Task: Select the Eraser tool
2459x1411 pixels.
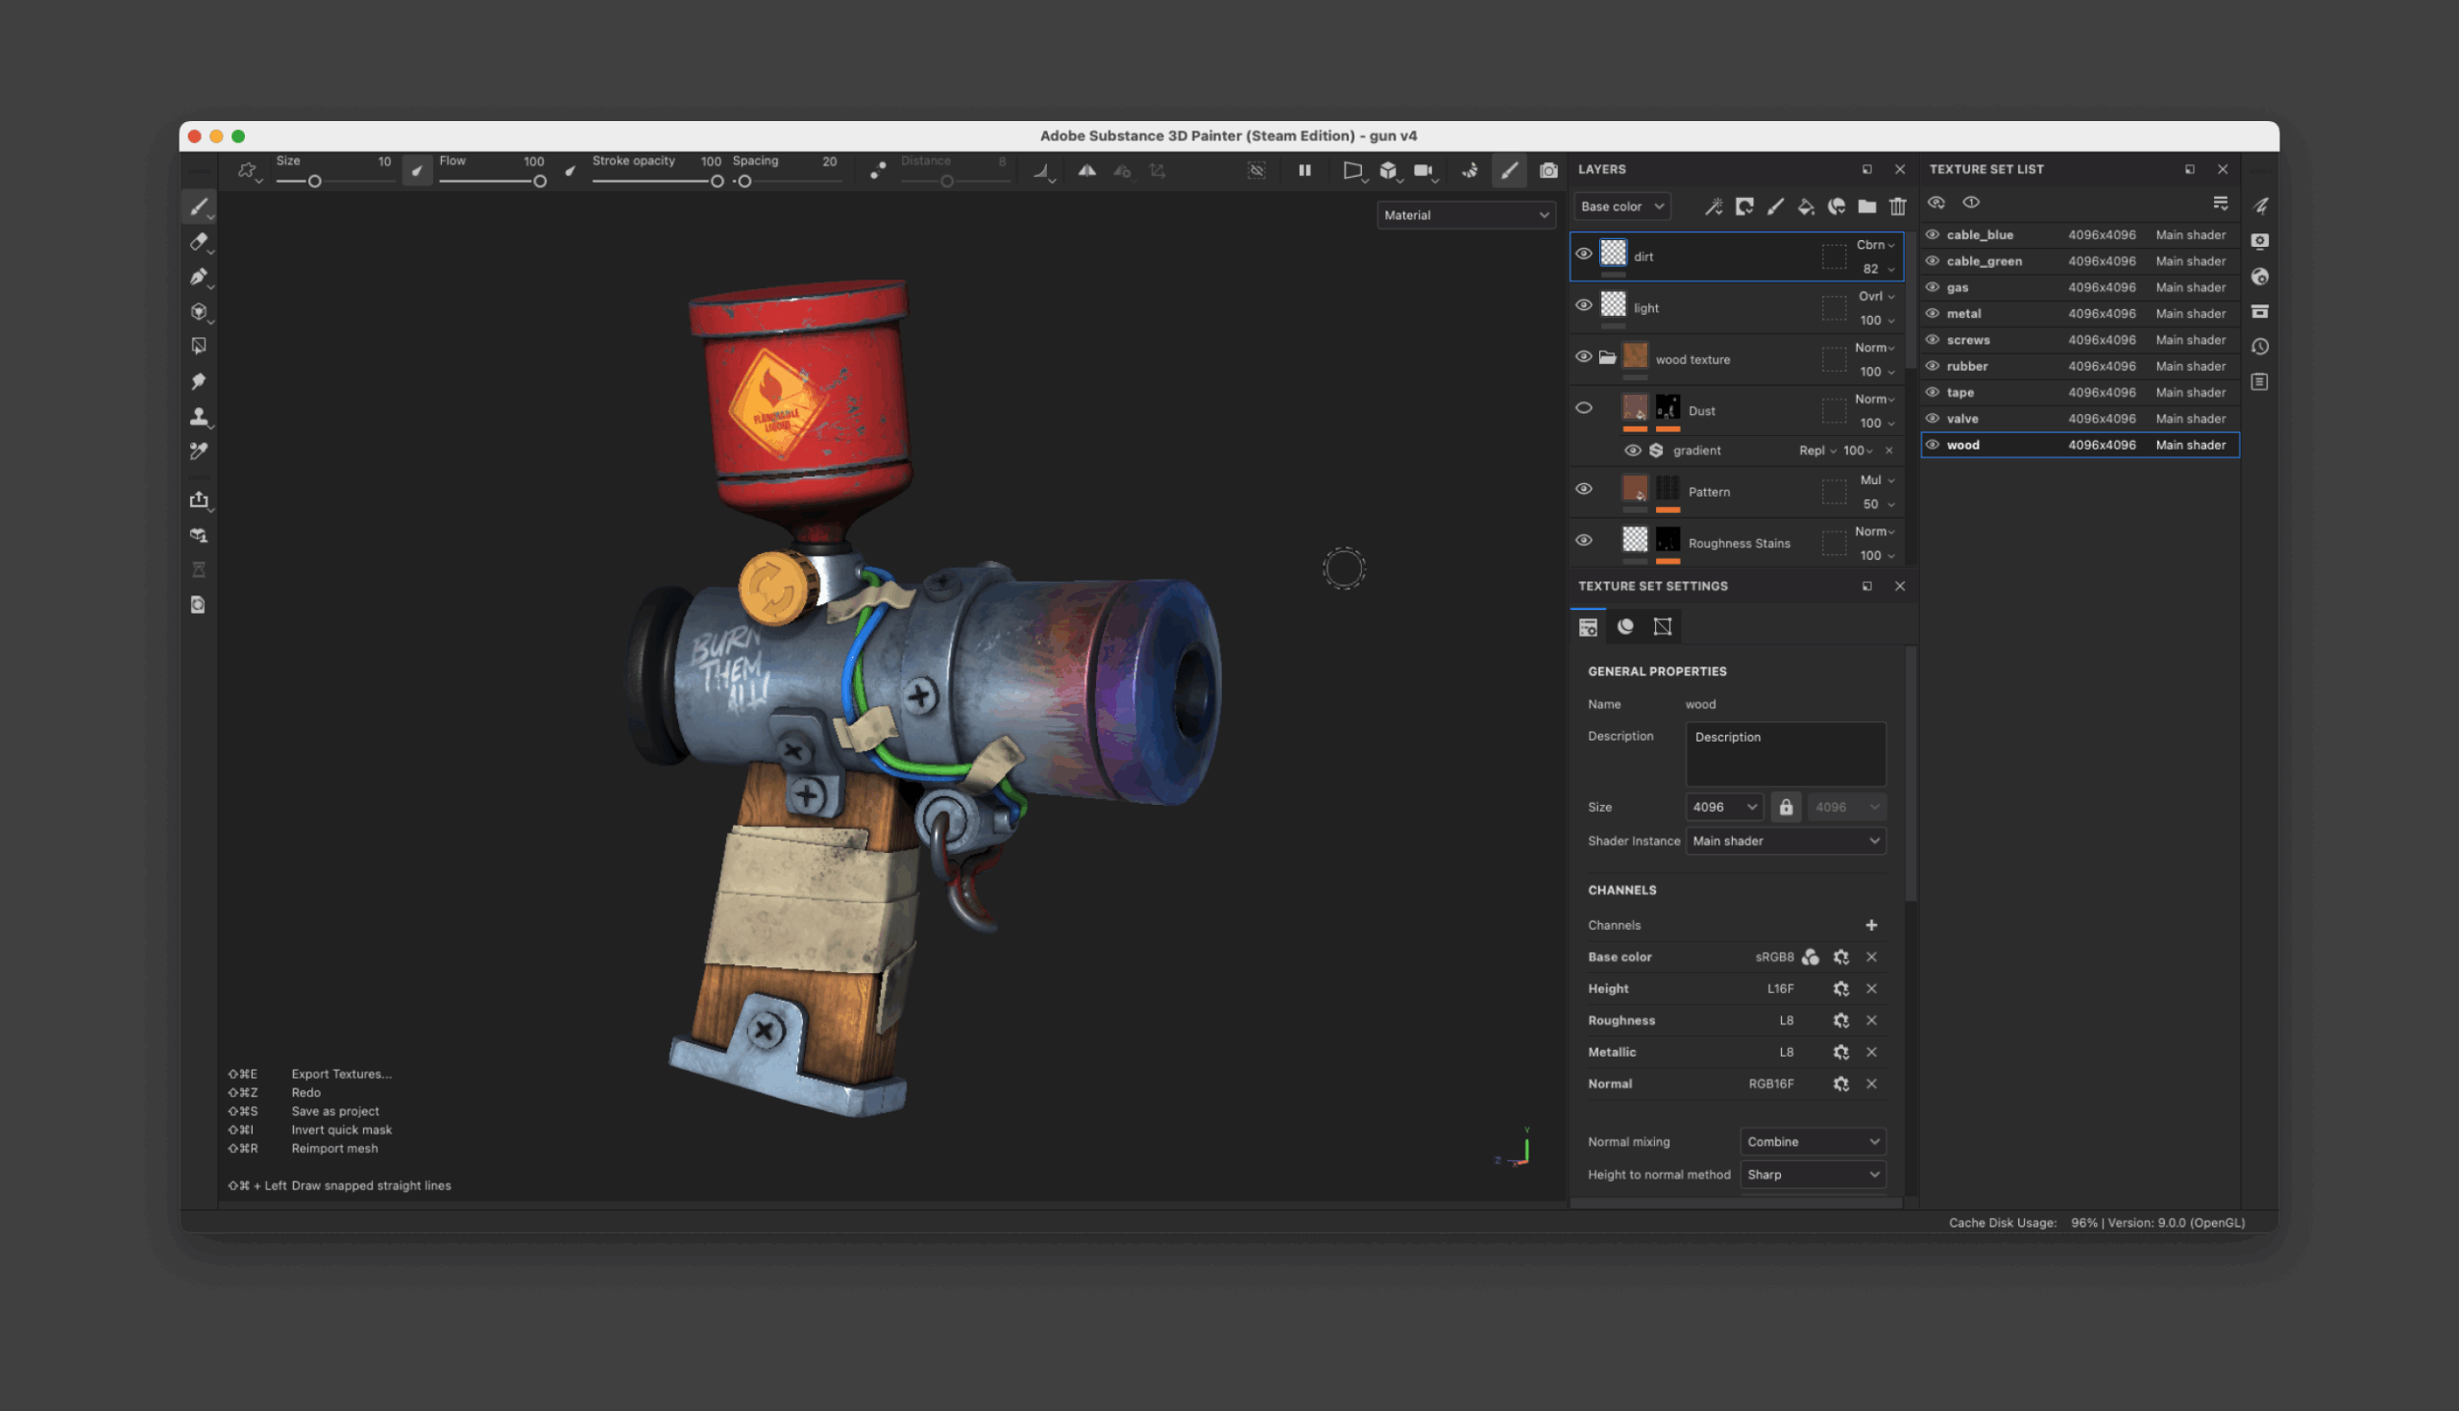Action: [199, 241]
